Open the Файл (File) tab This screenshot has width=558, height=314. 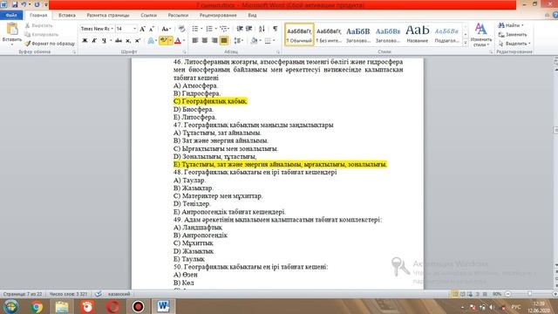point(11,16)
